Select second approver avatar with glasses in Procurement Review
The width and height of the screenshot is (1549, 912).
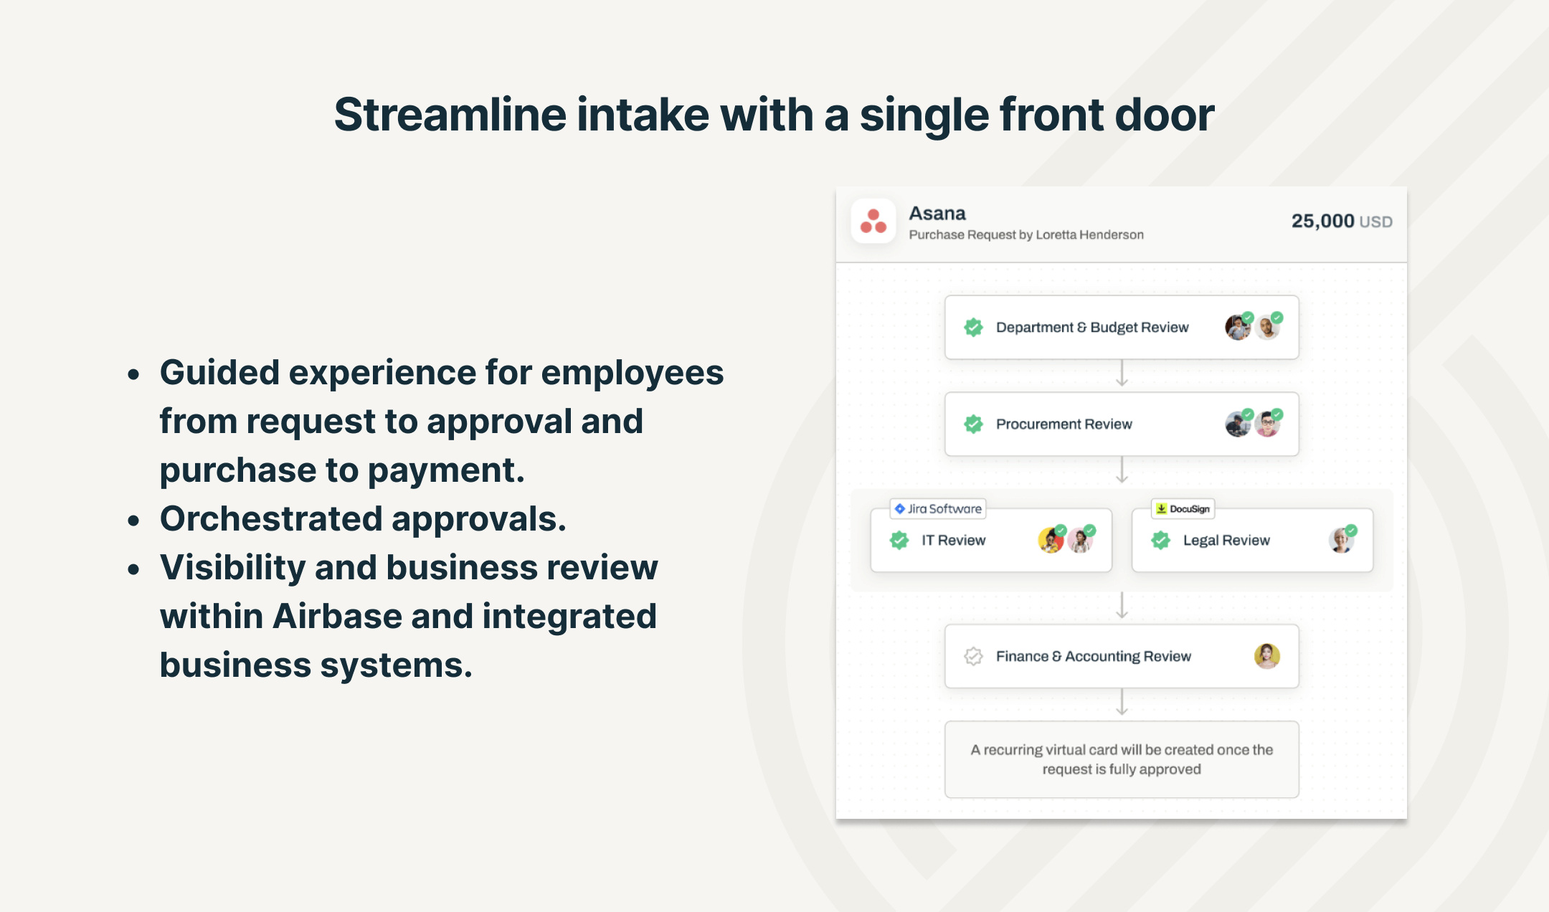(1268, 424)
